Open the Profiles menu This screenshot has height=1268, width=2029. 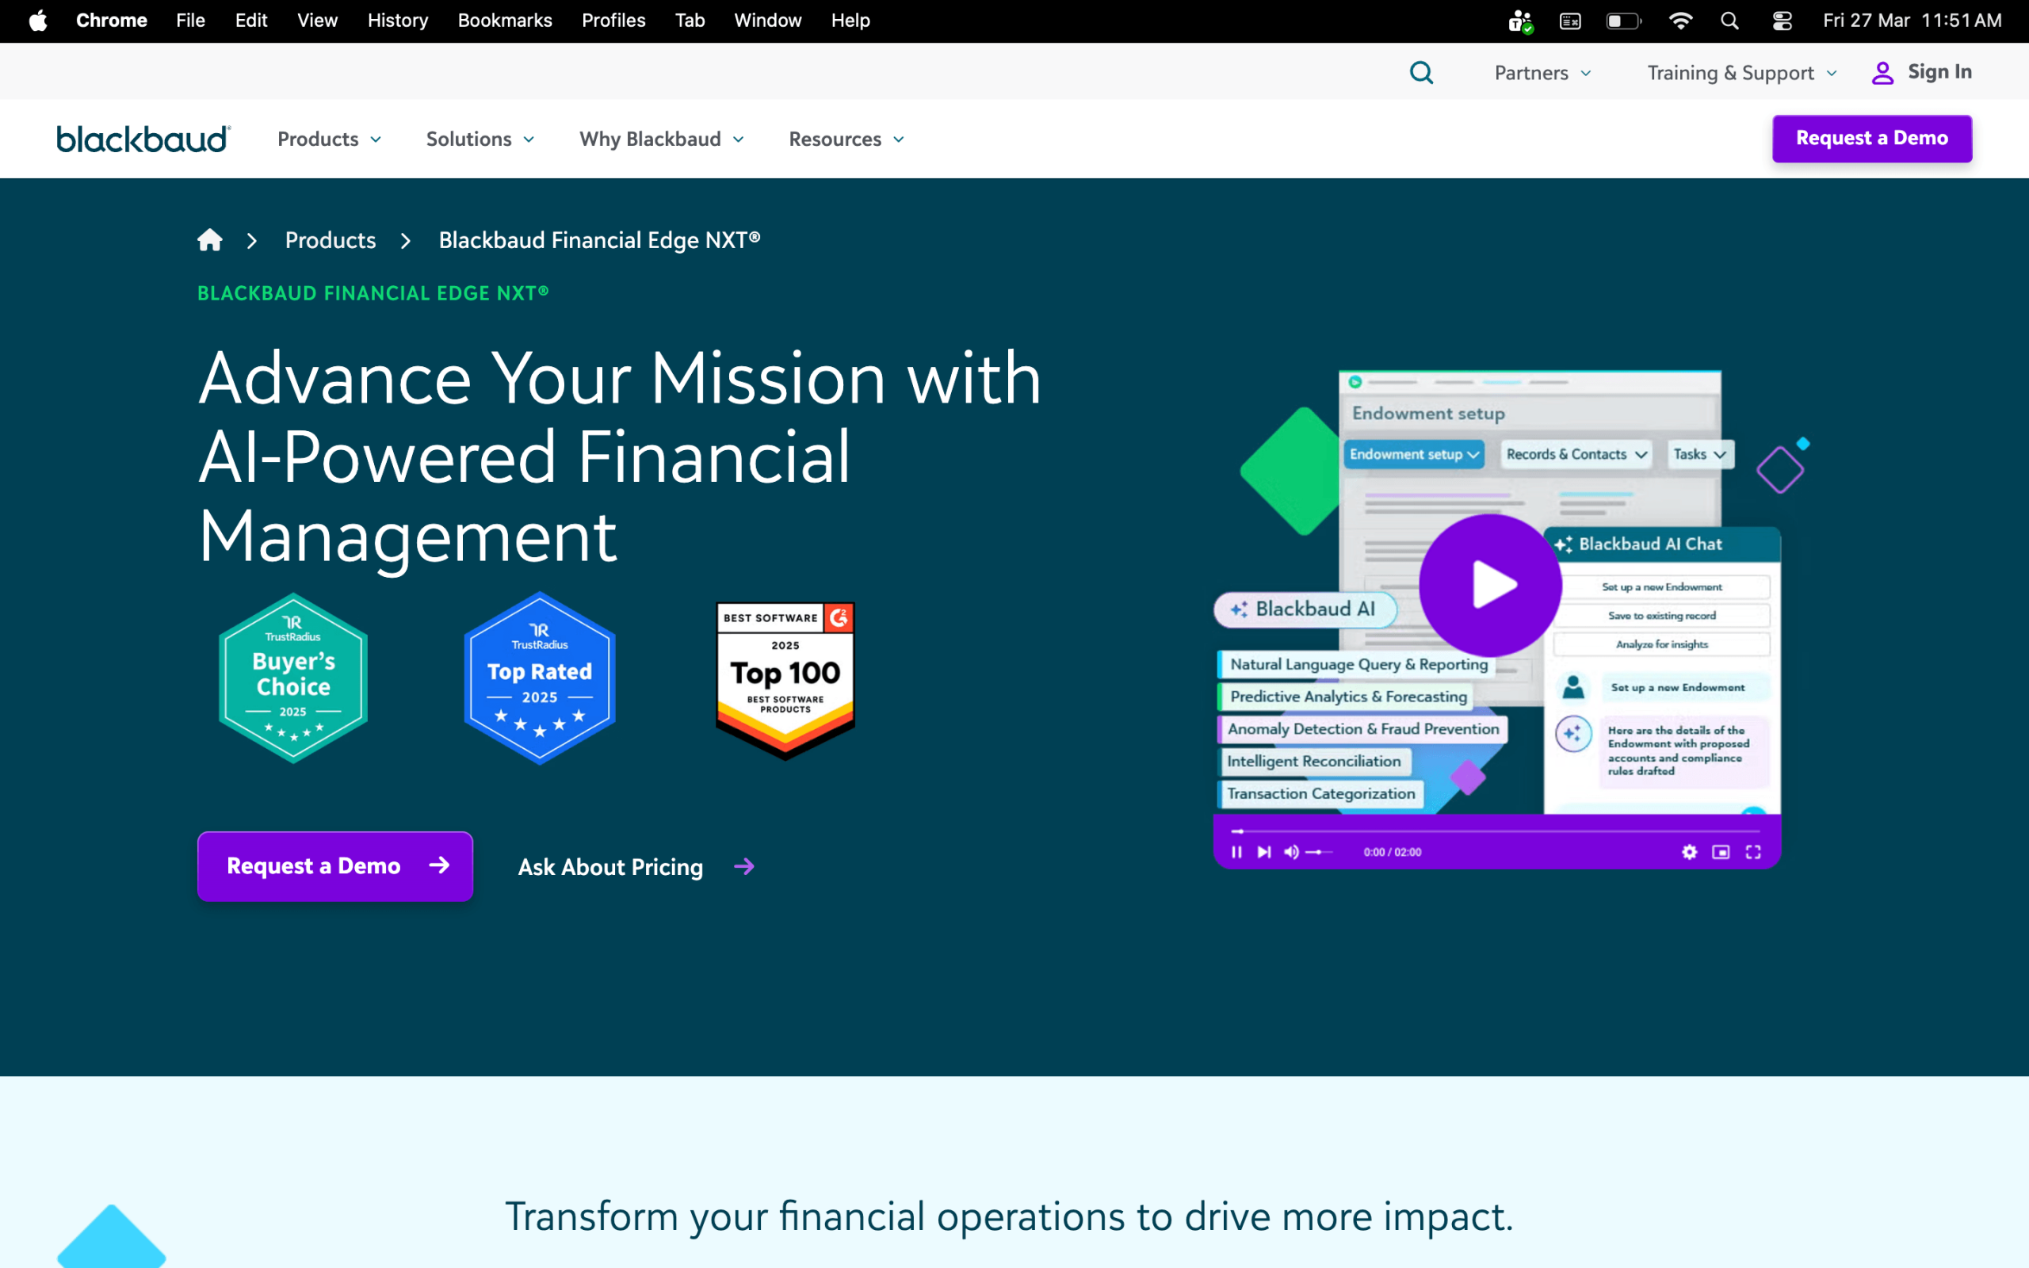(x=613, y=21)
